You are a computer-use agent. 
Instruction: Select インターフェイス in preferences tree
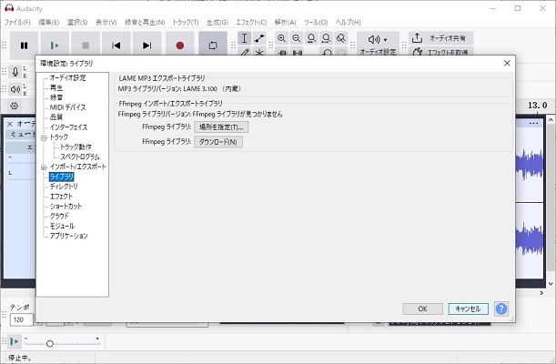[68, 126]
